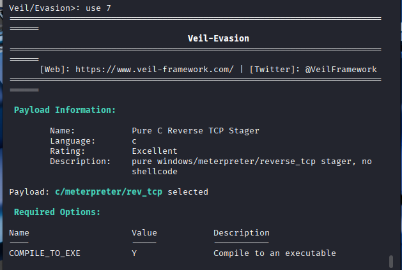Click the Name column header
This screenshot has width=402, height=270.
click(x=19, y=233)
